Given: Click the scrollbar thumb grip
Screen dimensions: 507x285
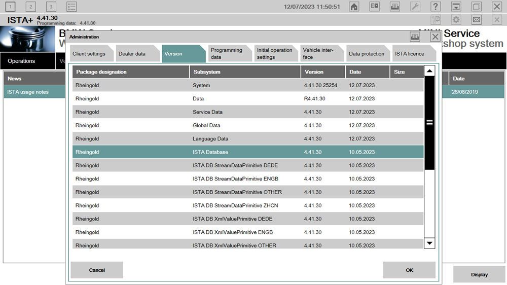Looking at the screenshot, I should tap(429, 123).
